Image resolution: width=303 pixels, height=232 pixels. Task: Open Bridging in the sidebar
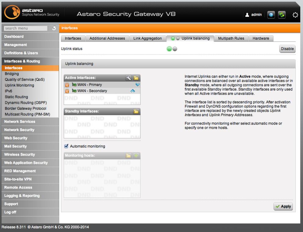[x=12, y=74]
